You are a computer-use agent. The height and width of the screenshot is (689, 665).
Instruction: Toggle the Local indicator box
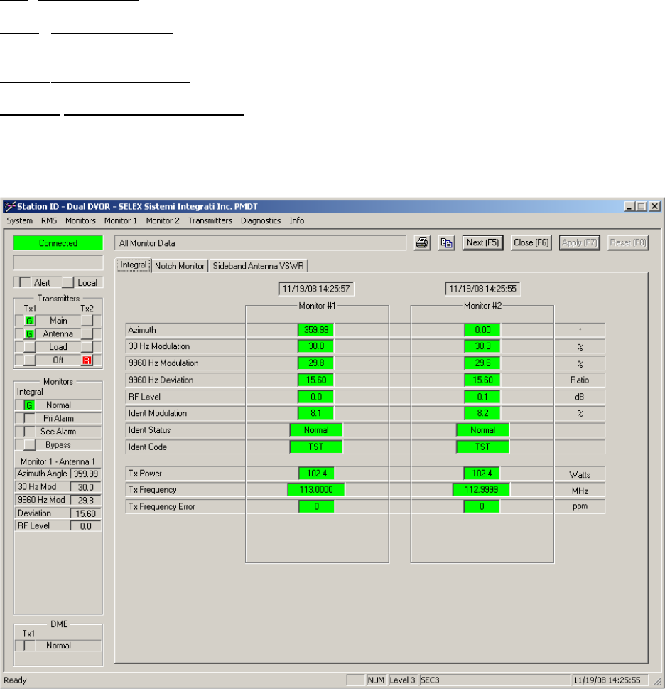[x=68, y=282]
